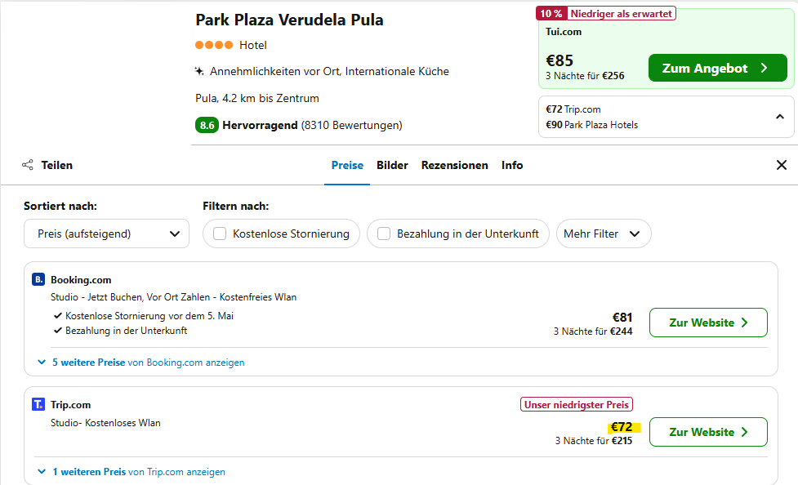The image size is (798, 485).
Task: Click the Trip.com logo icon
Action: [x=38, y=405]
